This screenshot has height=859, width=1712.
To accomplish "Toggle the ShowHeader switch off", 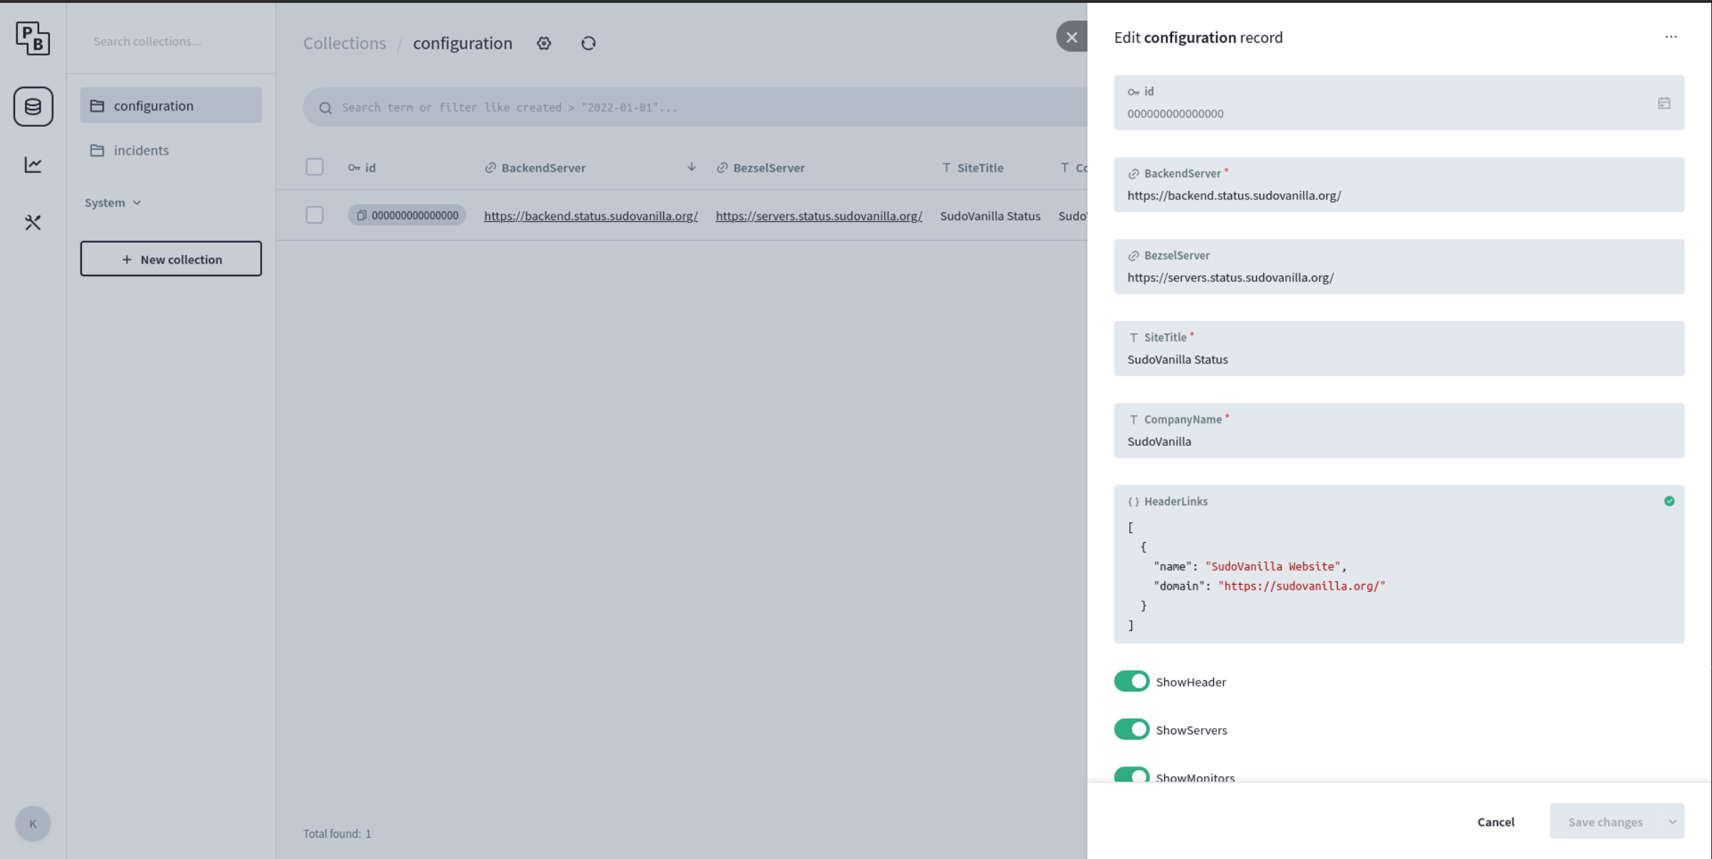I will tap(1131, 682).
